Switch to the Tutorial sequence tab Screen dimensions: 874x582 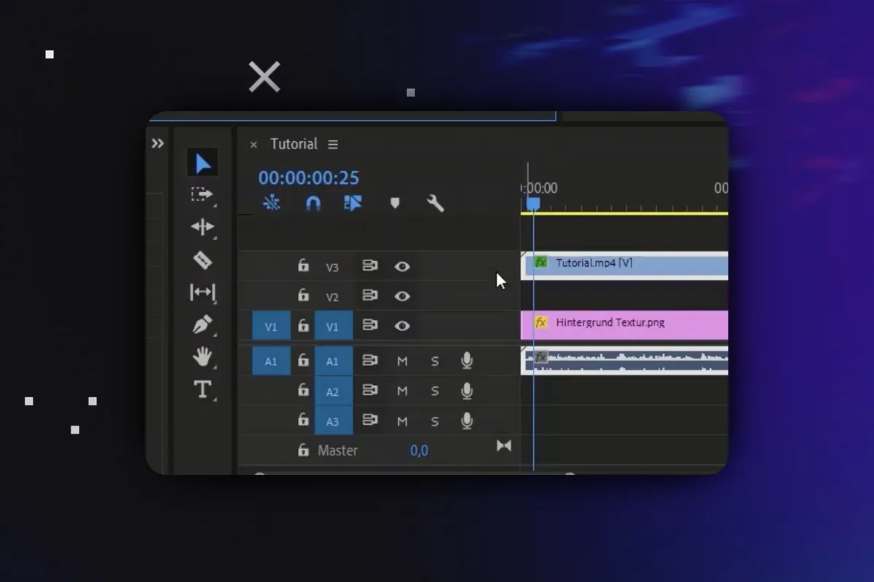tap(294, 144)
